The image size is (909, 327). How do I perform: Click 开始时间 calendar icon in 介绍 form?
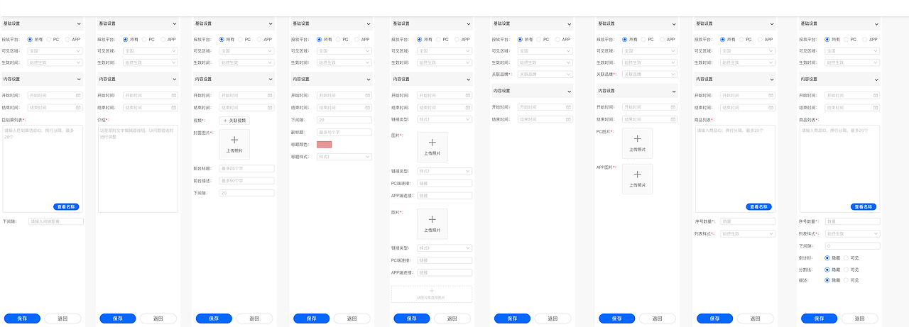point(173,95)
